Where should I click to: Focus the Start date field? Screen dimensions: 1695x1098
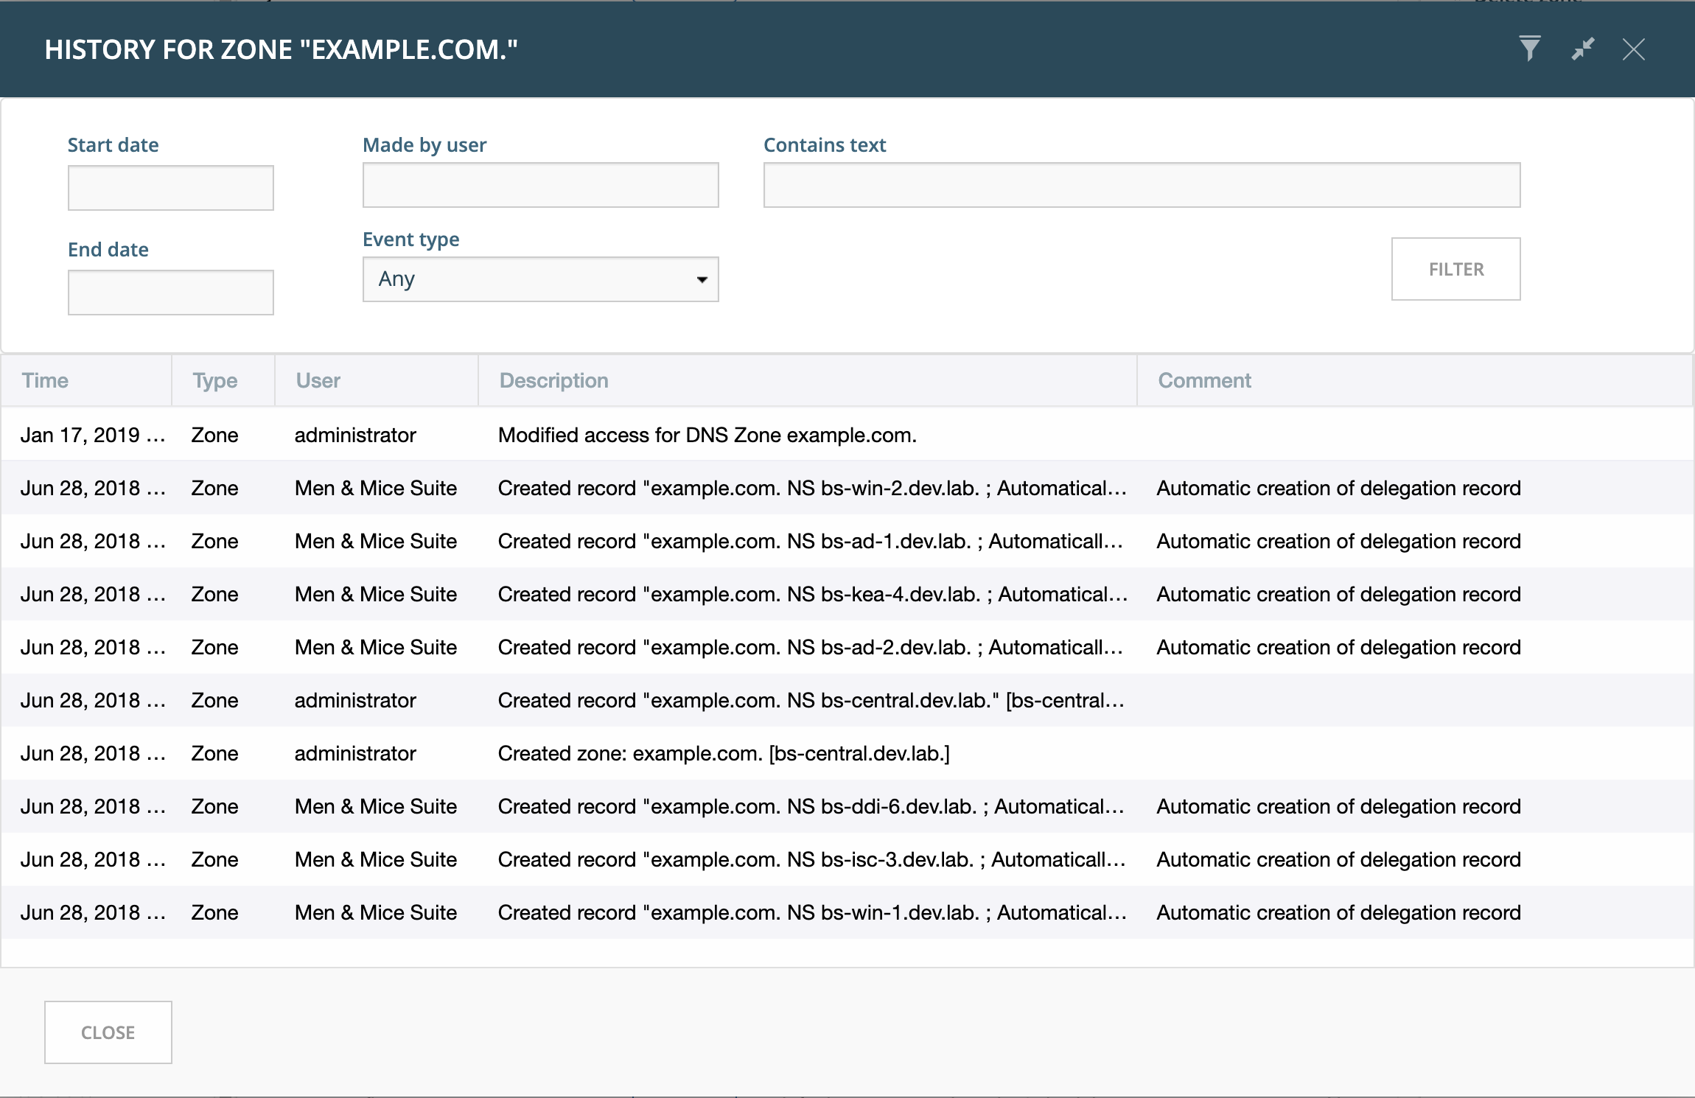[171, 187]
